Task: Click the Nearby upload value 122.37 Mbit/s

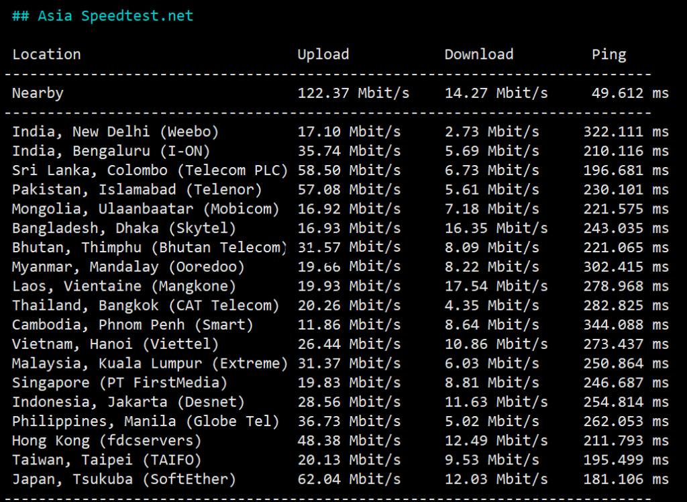Action: click(x=353, y=93)
